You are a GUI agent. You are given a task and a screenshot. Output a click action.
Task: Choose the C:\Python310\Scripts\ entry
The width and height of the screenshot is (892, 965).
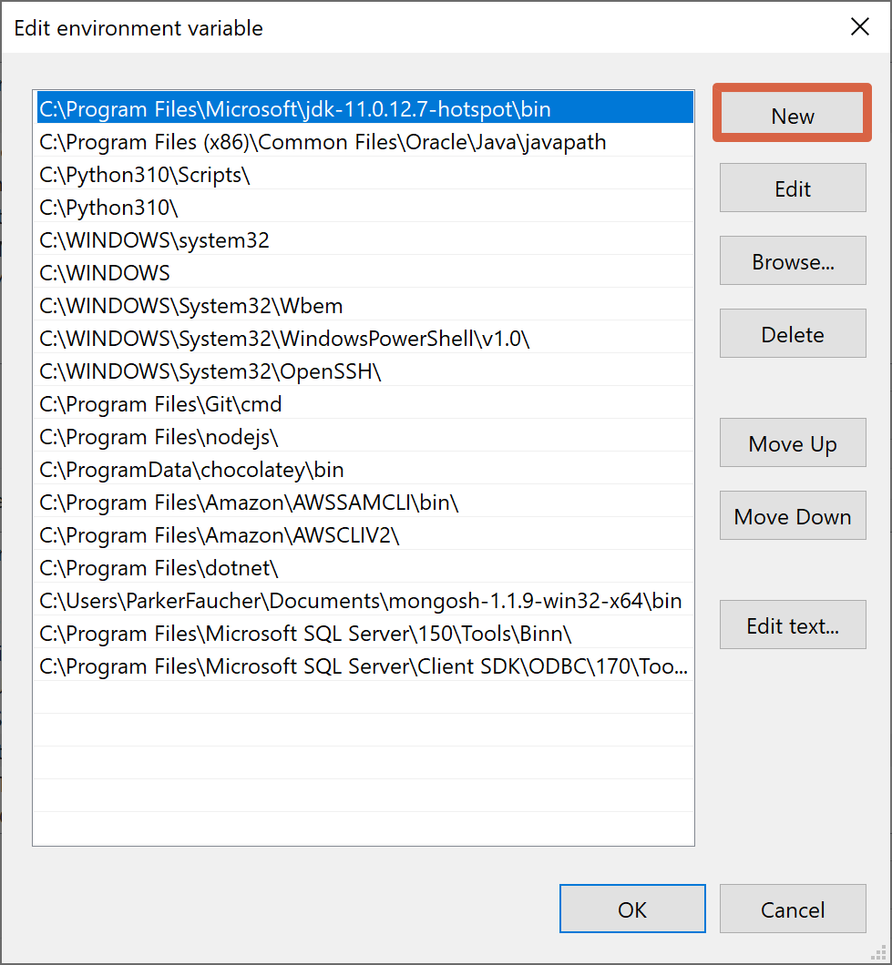pos(145,175)
